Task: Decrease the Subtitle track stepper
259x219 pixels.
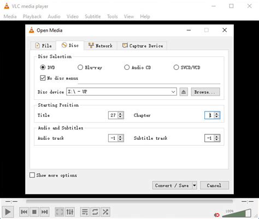Action: pos(216,140)
